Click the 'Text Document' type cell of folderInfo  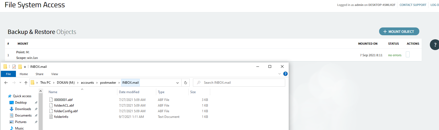(169, 117)
